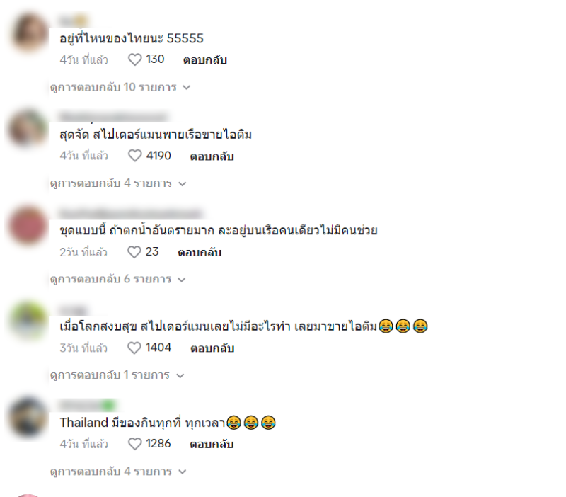This screenshot has width=566, height=497.
Task: Reply to the Thailand comment
Action: [212, 445]
